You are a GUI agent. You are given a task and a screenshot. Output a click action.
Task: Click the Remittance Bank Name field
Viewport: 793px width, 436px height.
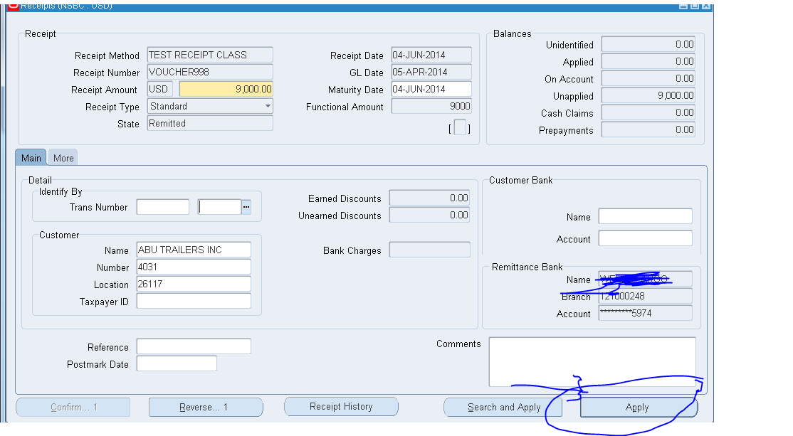click(x=646, y=279)
